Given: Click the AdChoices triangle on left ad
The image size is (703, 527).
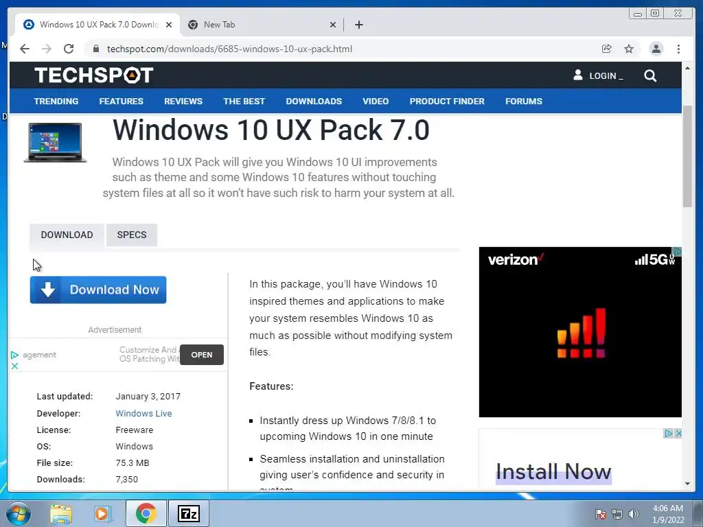Looking at the screenshot, I should [14, 355].
